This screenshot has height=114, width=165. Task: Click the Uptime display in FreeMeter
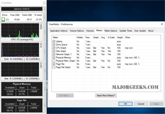[22, 9]
